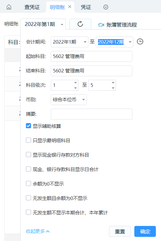Viewport: 161px width, 241px height.
Task: Collapse options via 收起更多 link
Action: click(x=38, y=231)
